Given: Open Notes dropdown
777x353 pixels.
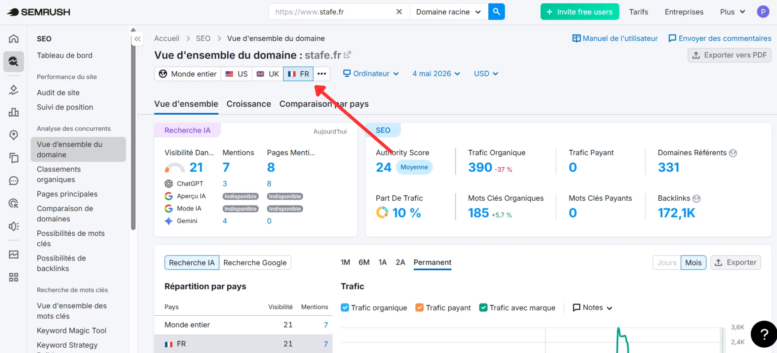Looking at the screenshot, I should (x=592, y=308).
